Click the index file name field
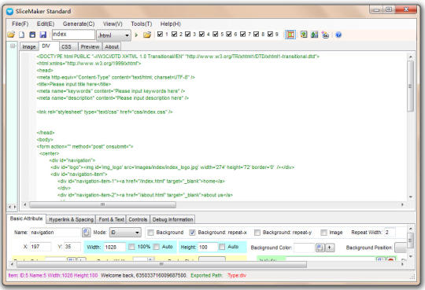This screenshot has height=290, width=425. [x=73, y=35]
